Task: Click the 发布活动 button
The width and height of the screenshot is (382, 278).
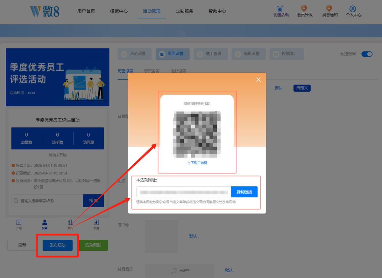Action: coord(58,245)
